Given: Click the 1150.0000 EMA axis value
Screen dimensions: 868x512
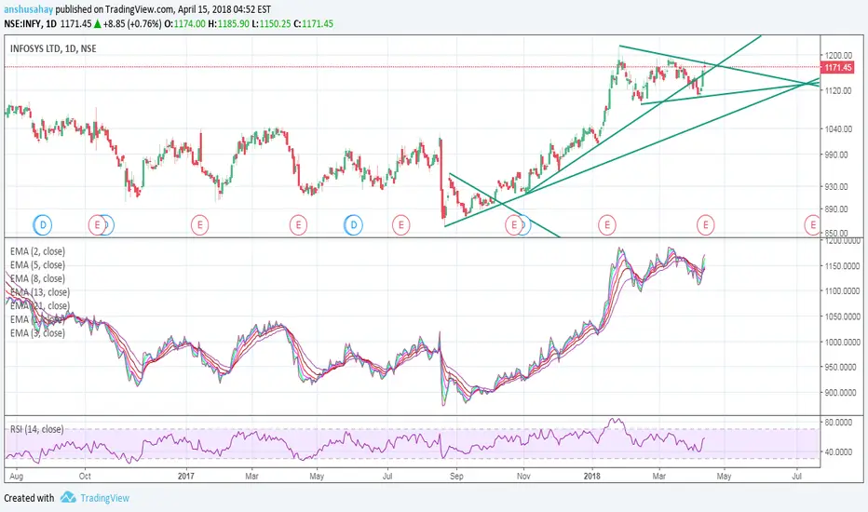Looking at the screenshot, I should coord(843,265).
